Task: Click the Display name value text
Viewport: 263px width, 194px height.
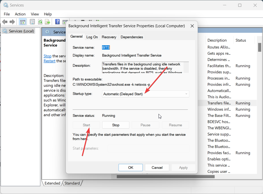Action: pyautogui.click(x=132, y=56)
